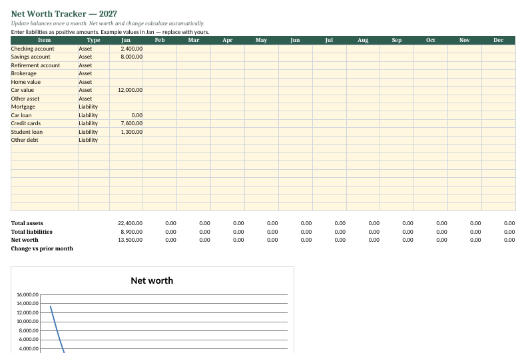Click the 2,400.00 Checking Jan value
Screen dimensions: 526x363
click(x=126, y=49)
